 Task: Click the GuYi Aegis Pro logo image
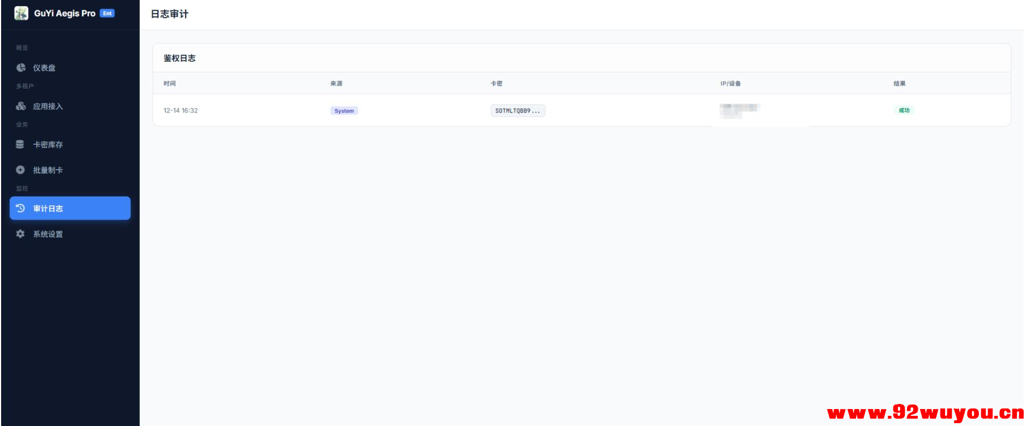click(22, 14)
